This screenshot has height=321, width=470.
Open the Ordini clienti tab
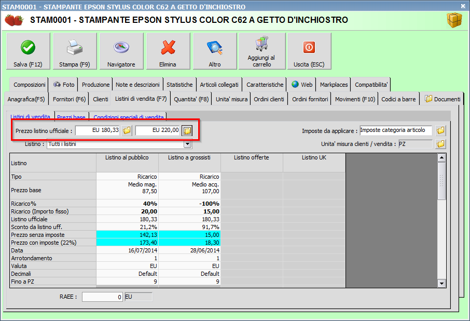(269, 99)
